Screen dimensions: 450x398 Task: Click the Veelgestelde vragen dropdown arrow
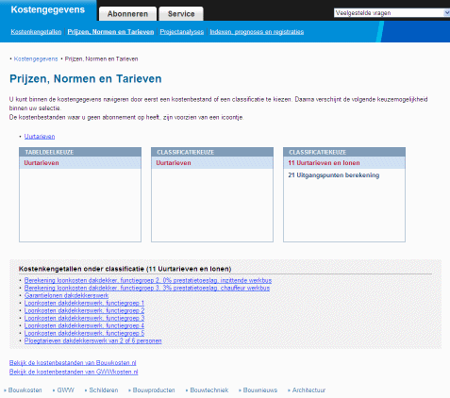point(447,13)
